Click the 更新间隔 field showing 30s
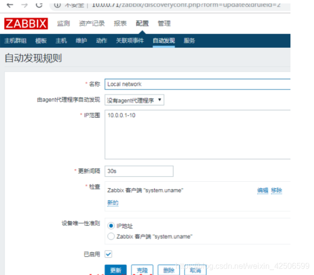This screenshot has width=314, height=275. [x=139, y=172]
